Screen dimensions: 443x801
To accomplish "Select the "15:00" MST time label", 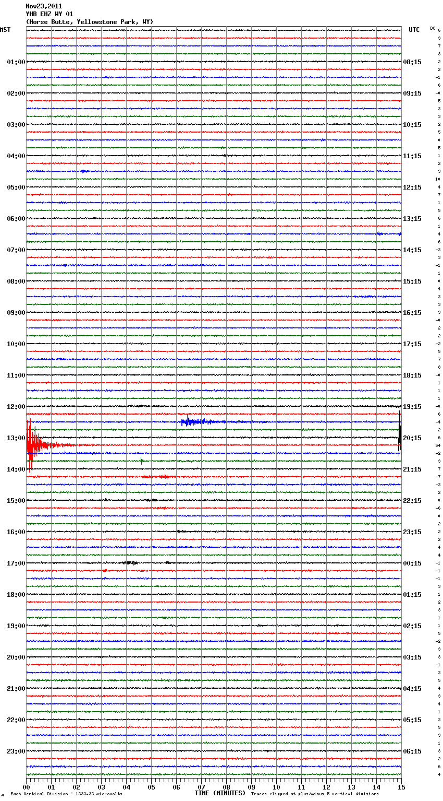I will tap(16, 501).
